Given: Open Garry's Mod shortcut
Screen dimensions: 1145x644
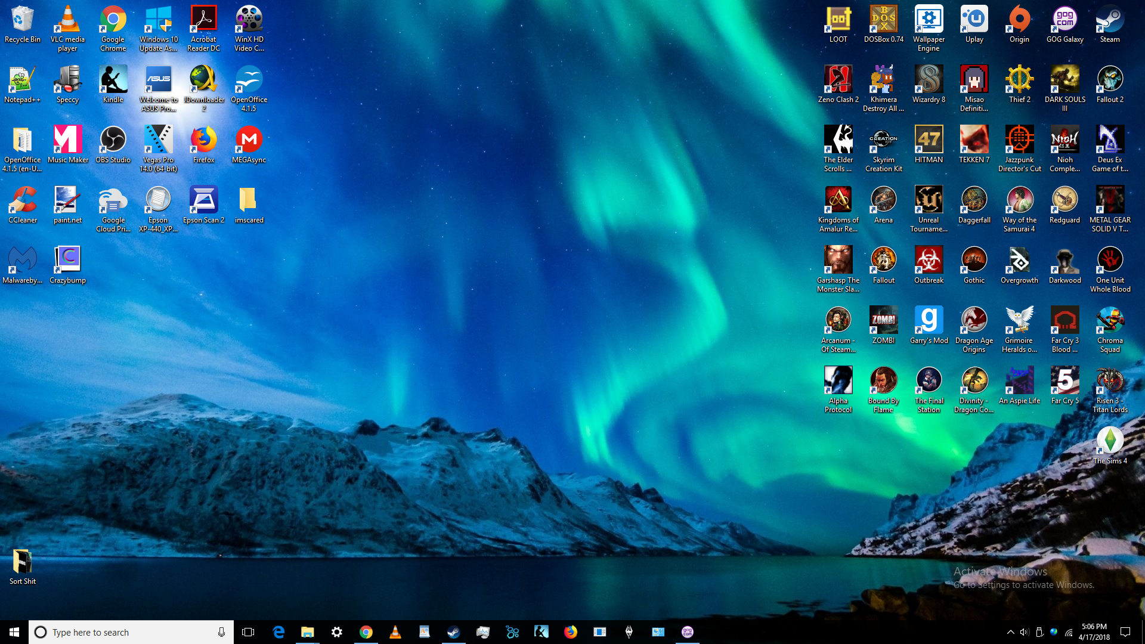Looking at the screenshot, I should (929, 326).
